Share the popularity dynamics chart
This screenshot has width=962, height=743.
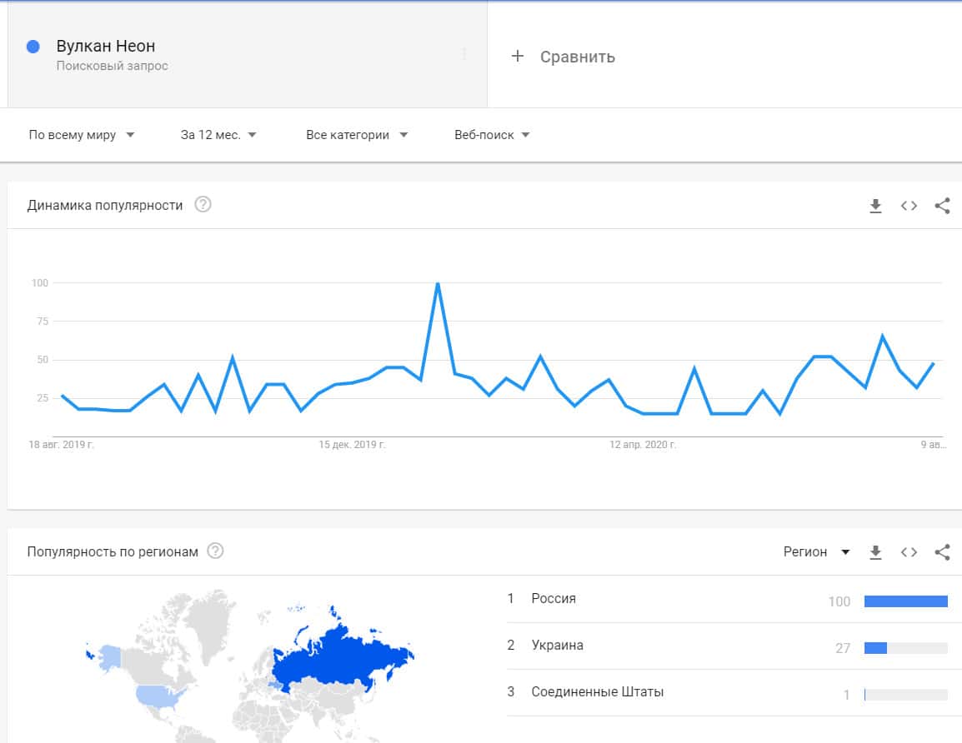click(942, 206)
